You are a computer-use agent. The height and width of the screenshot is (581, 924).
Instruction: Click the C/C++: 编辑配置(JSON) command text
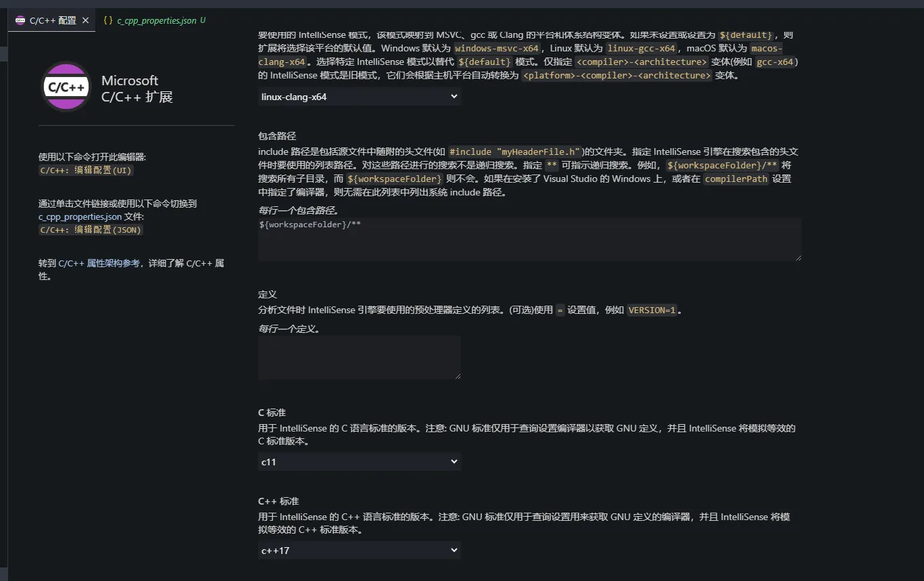click(x=91, y=230)
